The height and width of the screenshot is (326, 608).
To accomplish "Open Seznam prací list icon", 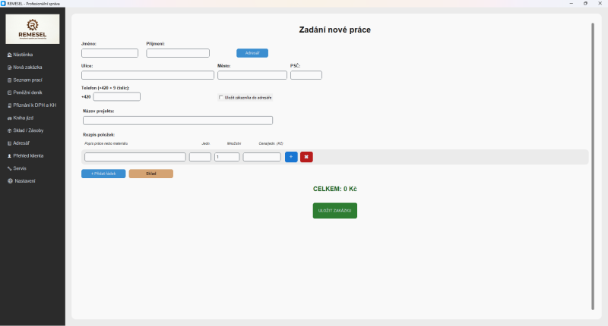I will coord(9,80).
